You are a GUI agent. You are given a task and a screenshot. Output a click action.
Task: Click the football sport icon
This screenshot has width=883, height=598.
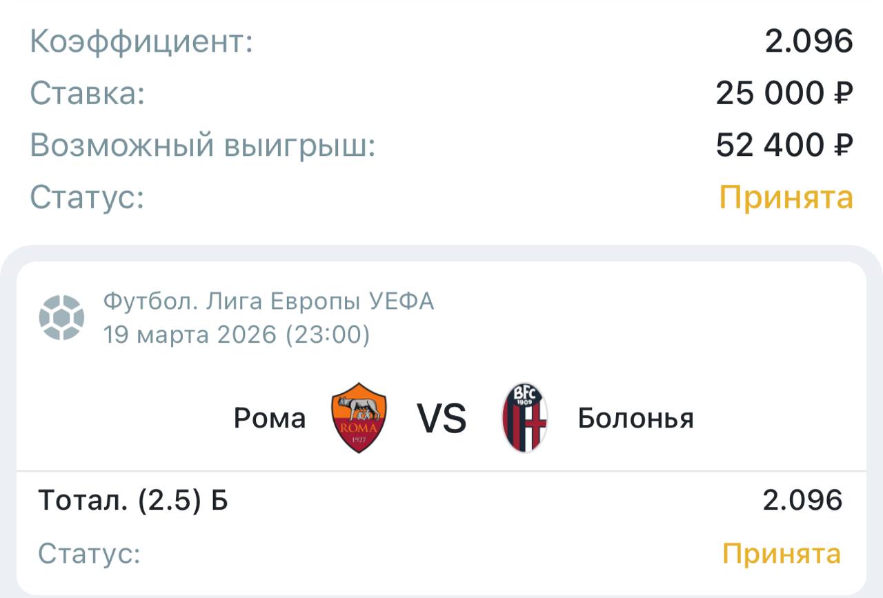[62, 318]
